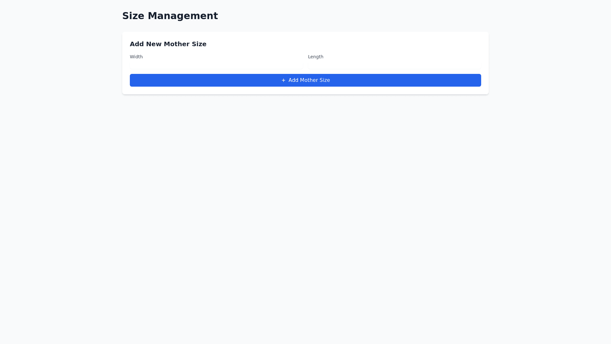
Task: Select the word 'Mother' in card heading
Action: click(x=176, y=44)
